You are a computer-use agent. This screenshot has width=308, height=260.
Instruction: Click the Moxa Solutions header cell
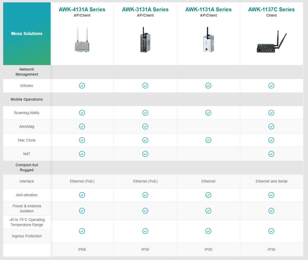pos(27,33)
